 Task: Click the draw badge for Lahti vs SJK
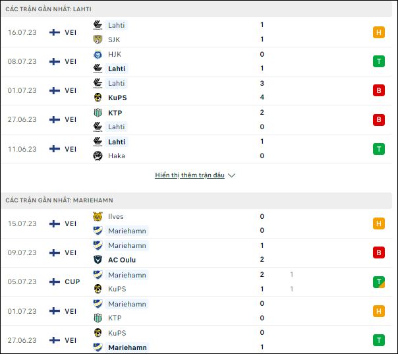click(379, 32)
